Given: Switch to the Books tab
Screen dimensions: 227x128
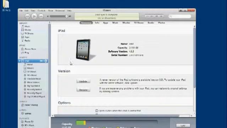Looking at the screenshot, I should [151, 23].
